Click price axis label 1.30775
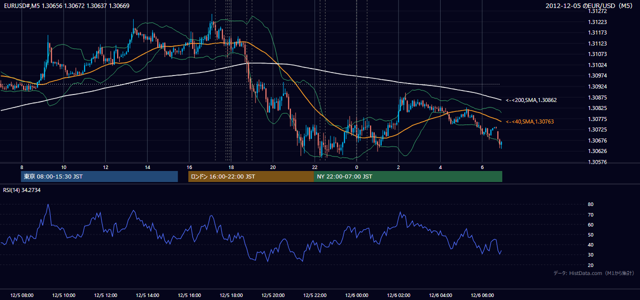Viewport: 640px width, 300px height. pos(598,119)
